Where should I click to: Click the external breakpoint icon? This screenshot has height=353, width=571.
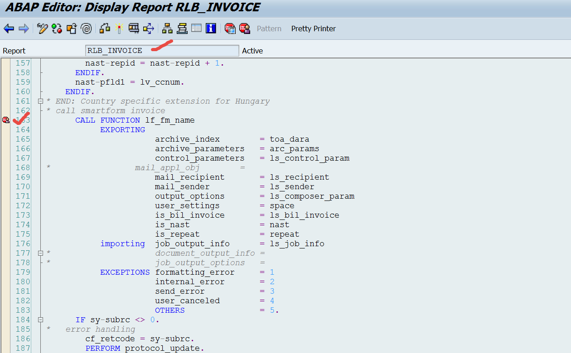pyautogui.click(x=246, y=28)
